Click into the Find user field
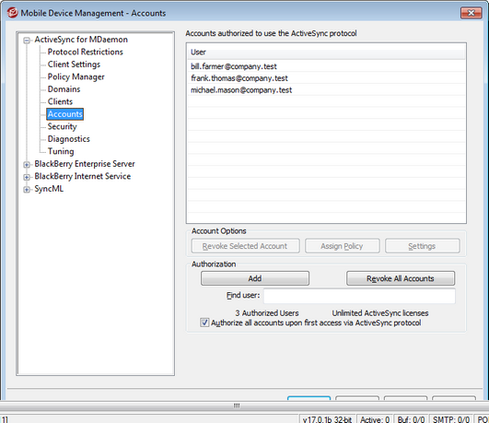This screenshot has width=489, height=423. (x=359, y=296)
